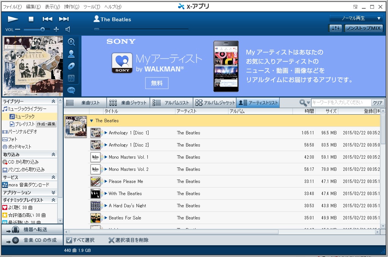Click 選択項目を削除 to delete selection
Viewport: 388px width, 257px height.
(x=129, y=240)
